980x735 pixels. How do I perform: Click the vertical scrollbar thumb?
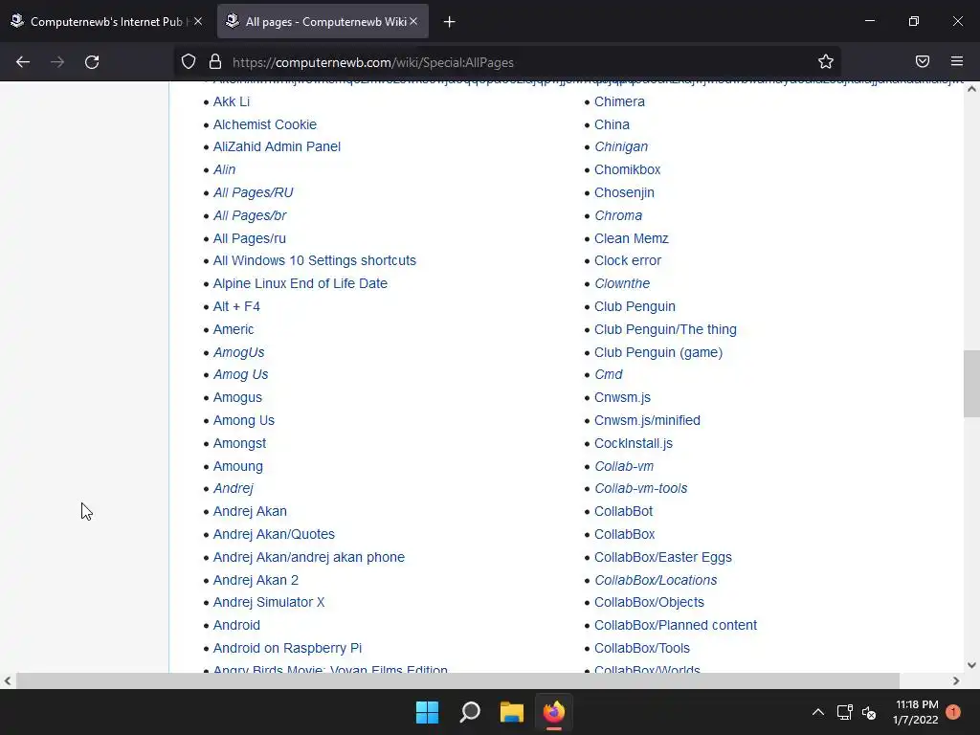tap(971, 383)
